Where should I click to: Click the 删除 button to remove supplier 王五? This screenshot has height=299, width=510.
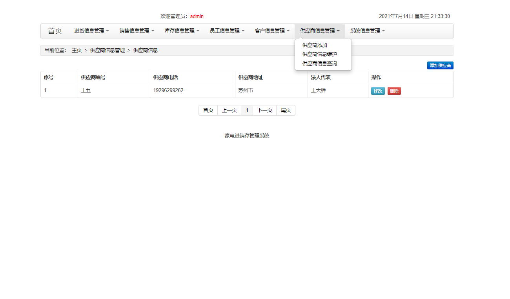pos(394,91)
